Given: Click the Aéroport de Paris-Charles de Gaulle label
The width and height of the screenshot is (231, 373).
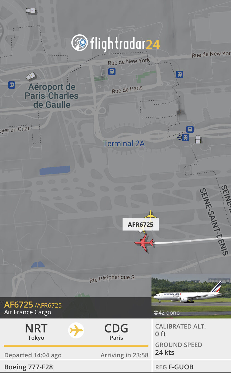Looking at the screenshot, I should (51, 96).
